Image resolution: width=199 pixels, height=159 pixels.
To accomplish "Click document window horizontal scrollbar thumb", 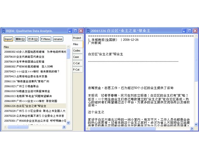I will click(x=123, y=129).
